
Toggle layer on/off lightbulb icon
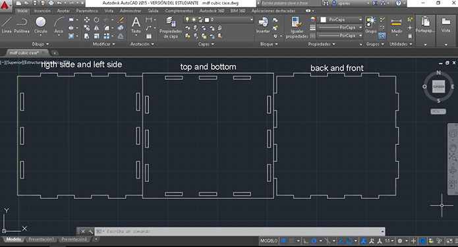[x=187, y=20]
